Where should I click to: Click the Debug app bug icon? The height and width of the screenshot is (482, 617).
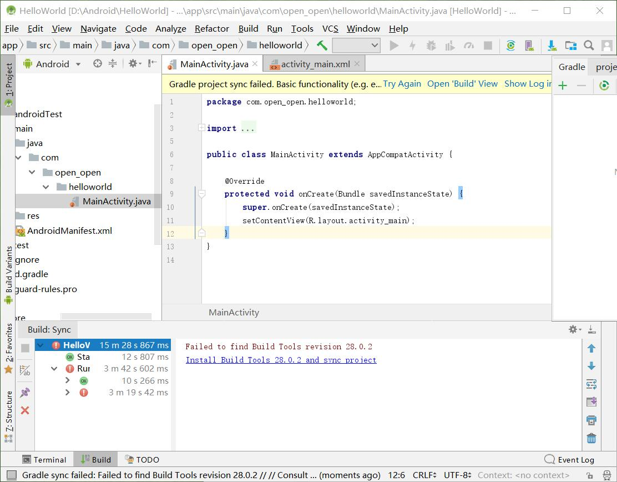[x=431, y=46]
